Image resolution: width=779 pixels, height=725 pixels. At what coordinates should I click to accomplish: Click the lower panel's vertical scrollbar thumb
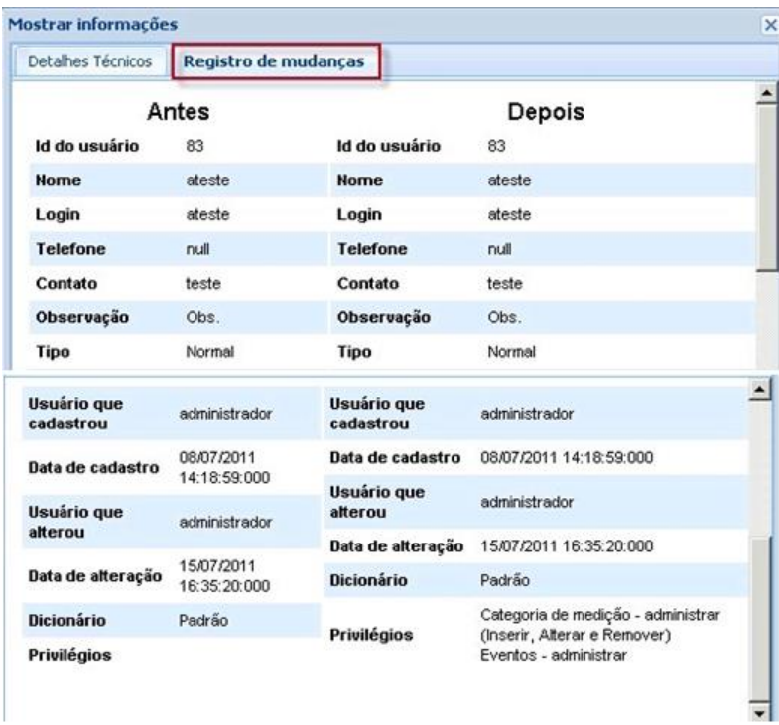[765, 615]
